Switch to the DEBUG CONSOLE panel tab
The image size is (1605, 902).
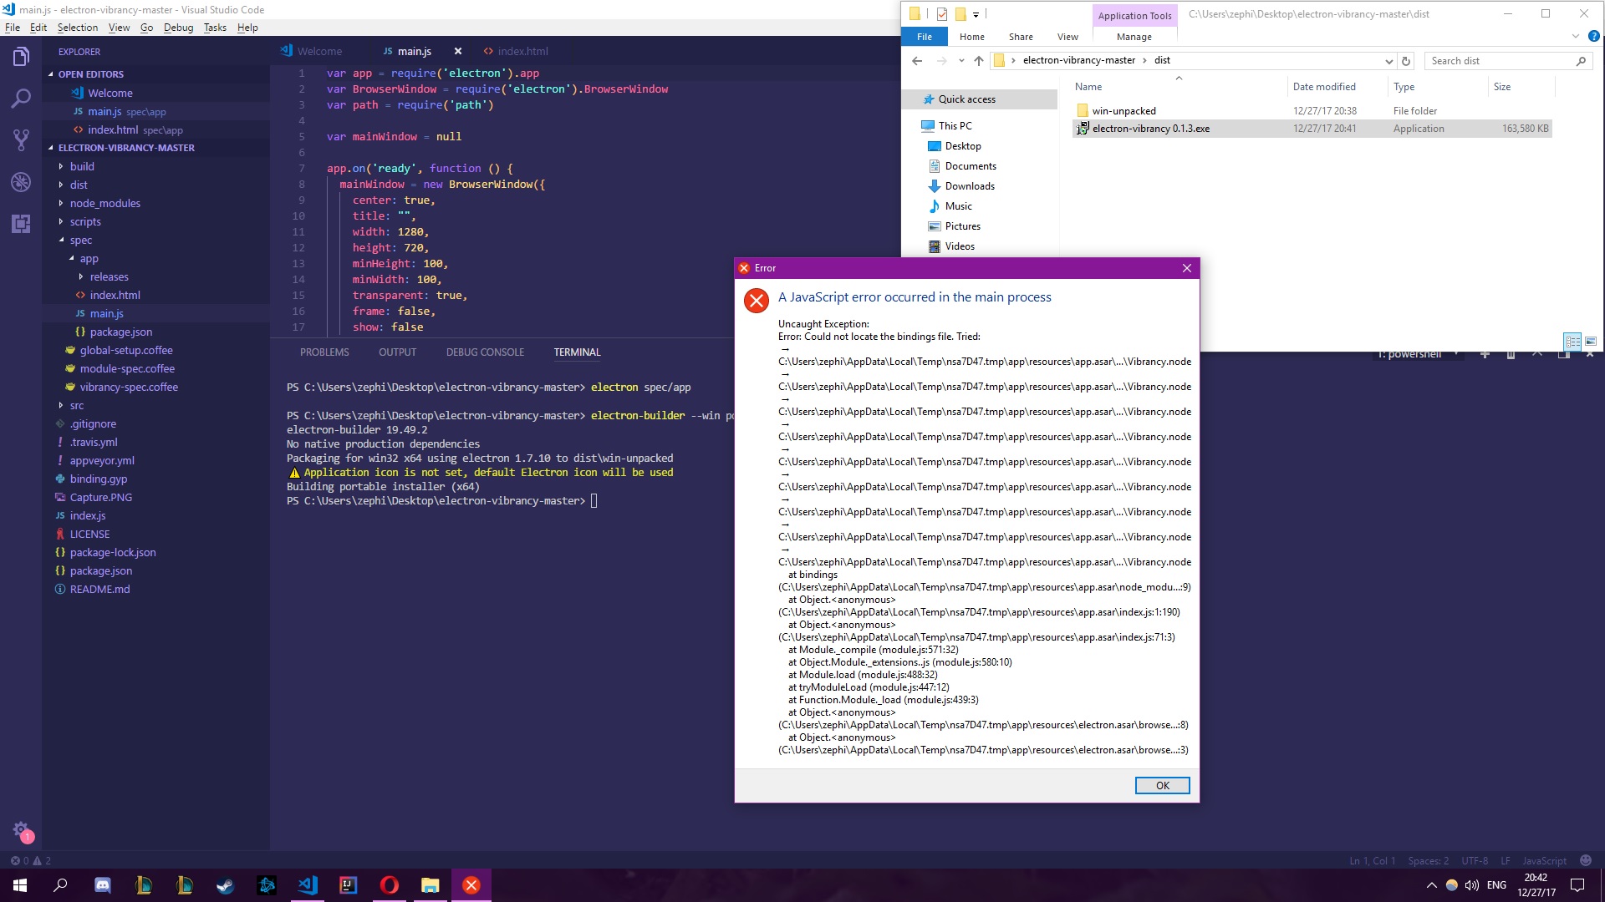(485, 352)
